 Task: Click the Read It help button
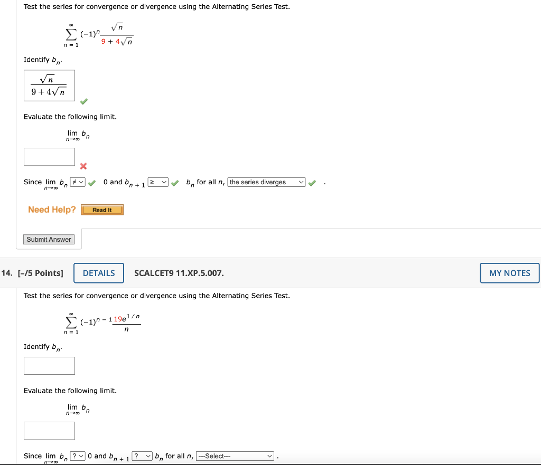pyautogui.click(x=102, y=210)
